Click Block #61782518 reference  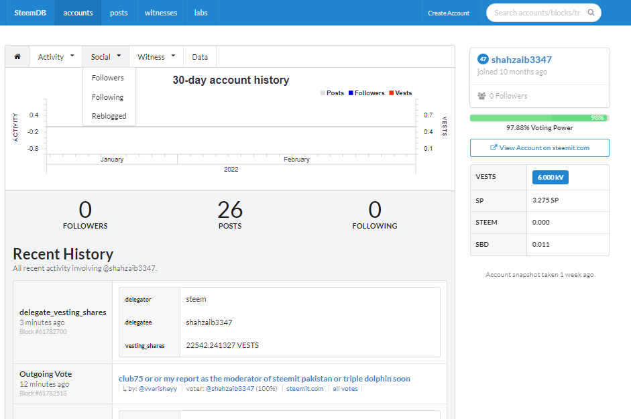[43, 394]
